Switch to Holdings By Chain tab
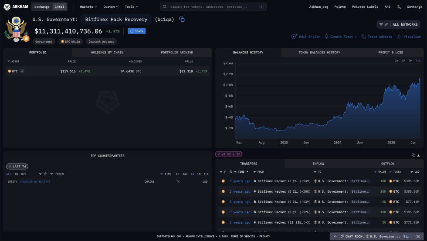Image resolution: width=427 pixels, height=241 pixels. (107, 53)
